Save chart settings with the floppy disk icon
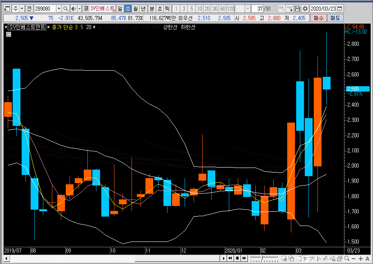Viewport: 373px width, 264px height. 297,9
